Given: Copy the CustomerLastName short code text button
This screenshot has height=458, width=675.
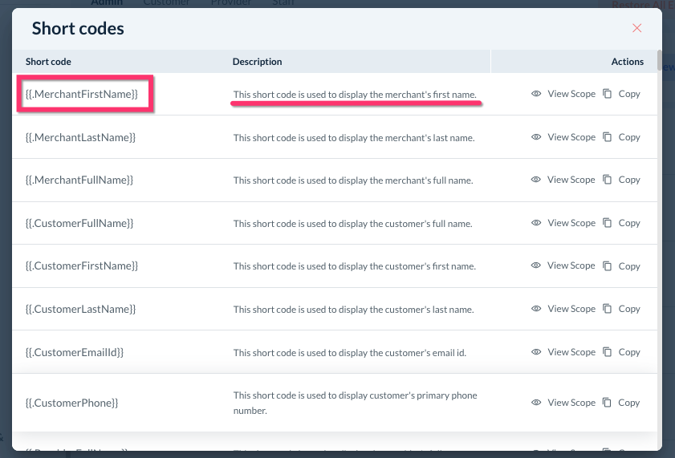Looking at the screenshot, I should tap(628, 309).
